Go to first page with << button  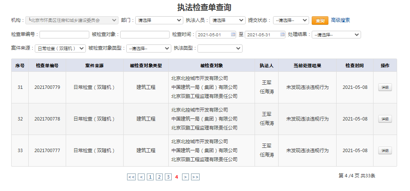(x=131, y=177)
